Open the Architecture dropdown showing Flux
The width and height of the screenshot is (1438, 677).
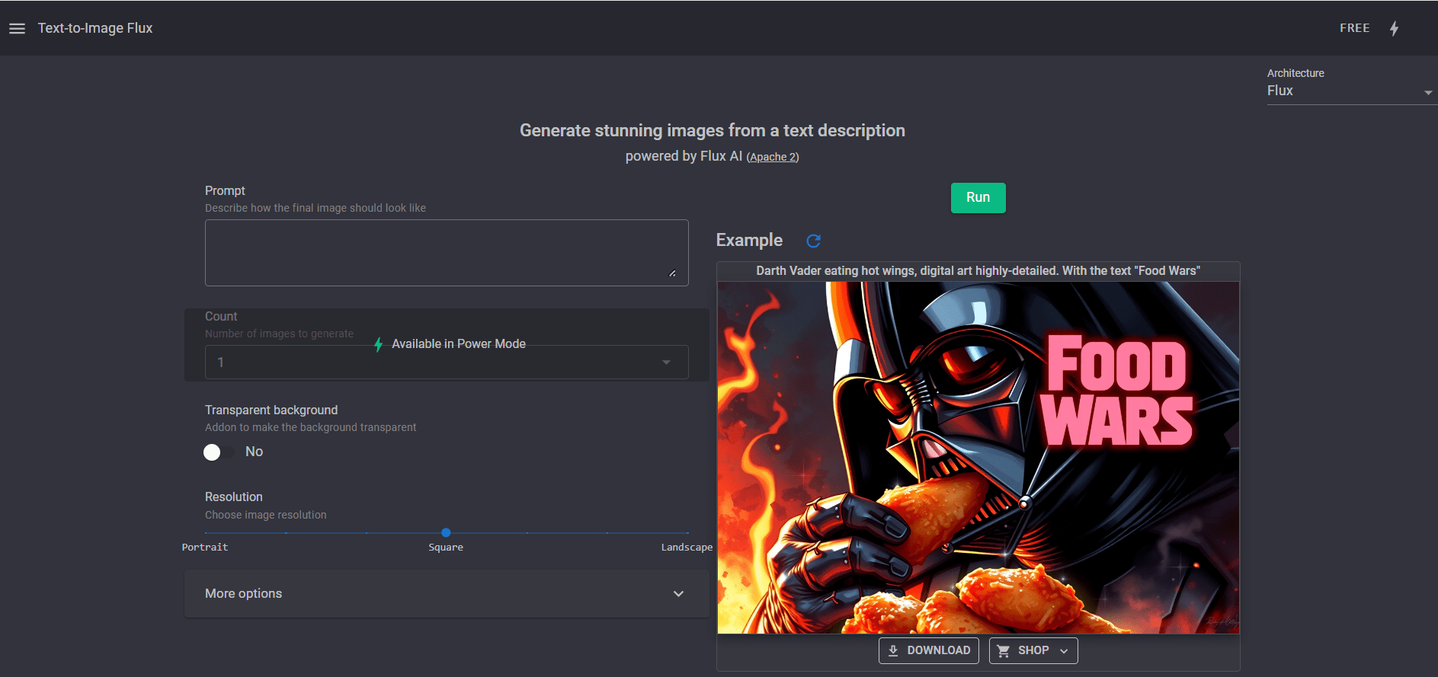click(1349, 91)
